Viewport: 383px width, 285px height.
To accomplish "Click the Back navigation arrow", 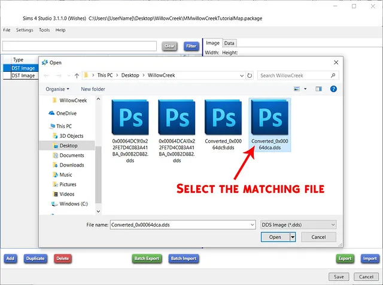I will pyautogui.click(x=47, y=75).
